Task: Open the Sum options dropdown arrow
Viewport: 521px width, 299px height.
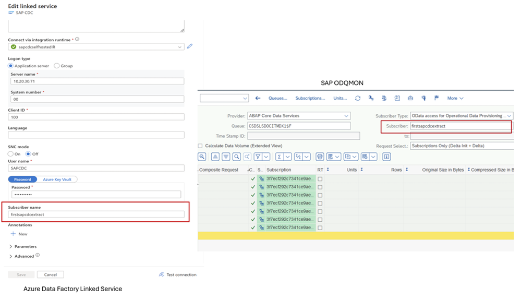Action: click(x=288, y=157)
